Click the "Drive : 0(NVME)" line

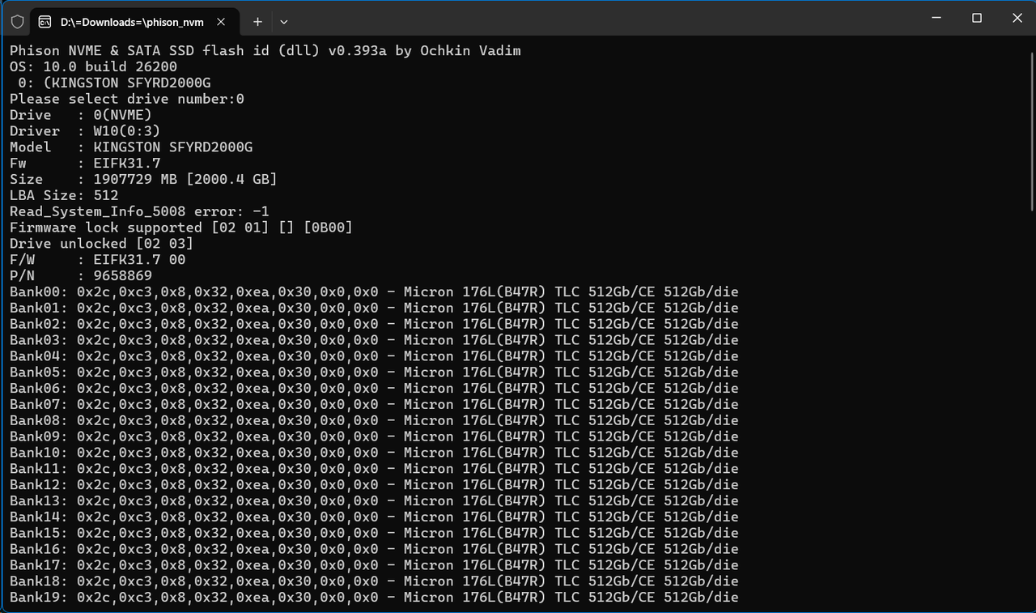click(x=80, y=115)
